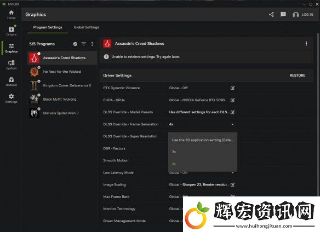The image size is (320, 232).
Task: Collapse Frame Generation dropdown arrow
Action: (x=232, y=124)
